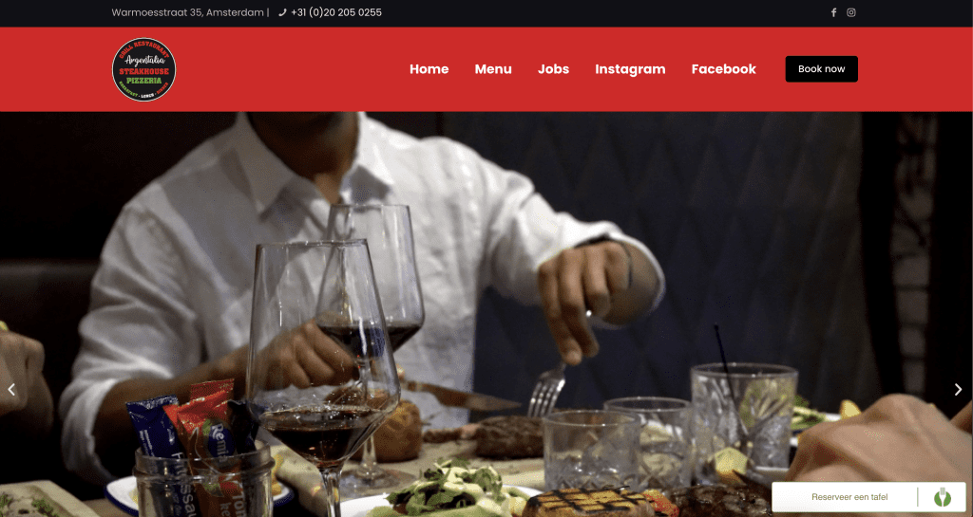This screenshot has width=973, height=517.
Task: Click the Warmoesstraat 35, Amsterdam address
Action: coord(187,12)
